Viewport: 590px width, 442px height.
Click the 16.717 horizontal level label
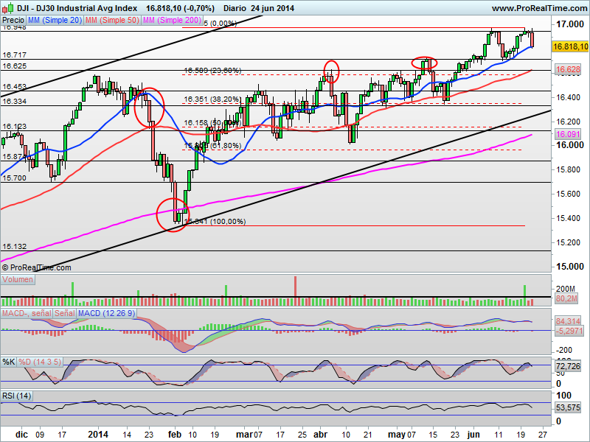coord(14,55)
